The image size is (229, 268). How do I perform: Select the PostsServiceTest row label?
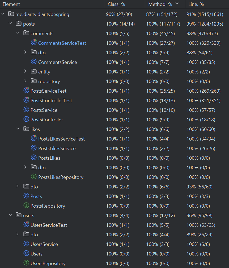(48, 91)
